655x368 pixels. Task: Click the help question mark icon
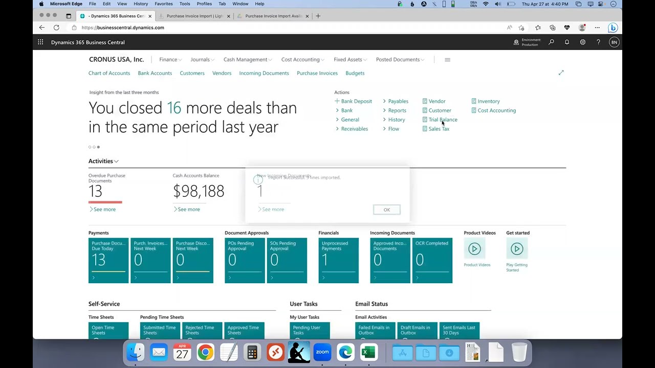(598, 42)
